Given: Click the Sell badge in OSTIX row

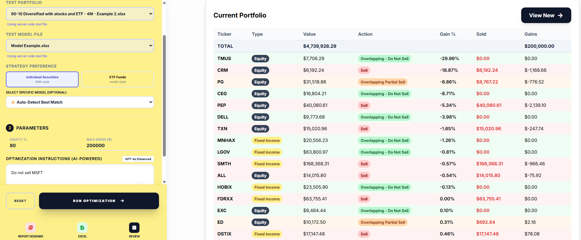Looking at the screenshot, I should coord(364,234).
